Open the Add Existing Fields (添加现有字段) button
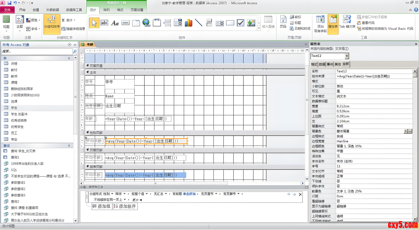The width and height of the screenshot is (419, 230). tap(320, 24)
